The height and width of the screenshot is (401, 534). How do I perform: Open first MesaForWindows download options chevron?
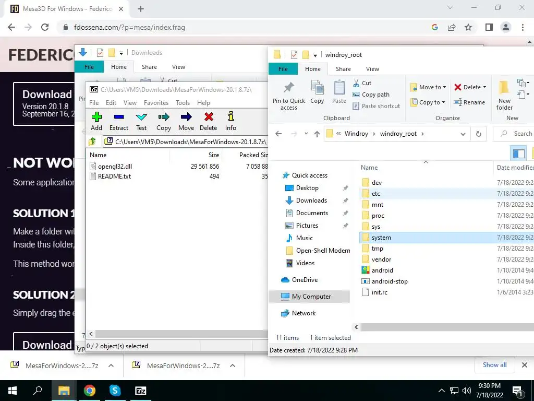[111, 365]
